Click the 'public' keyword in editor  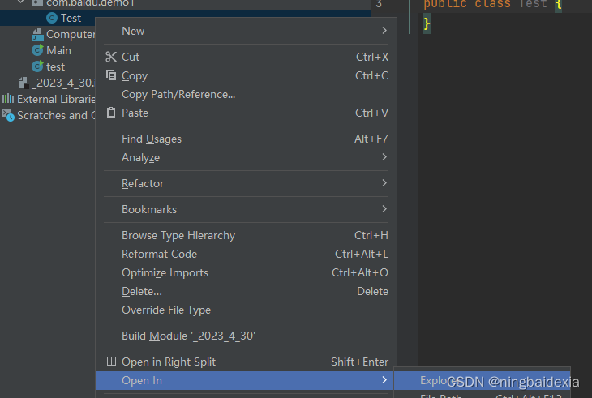click(445, 4)
